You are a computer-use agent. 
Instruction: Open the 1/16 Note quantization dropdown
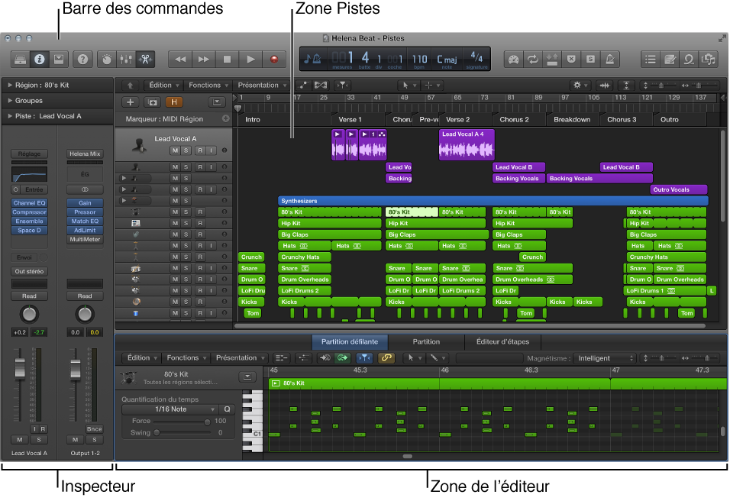pos(170,411)
